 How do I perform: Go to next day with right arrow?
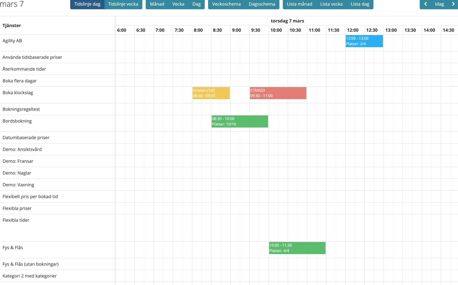(453, 4)
